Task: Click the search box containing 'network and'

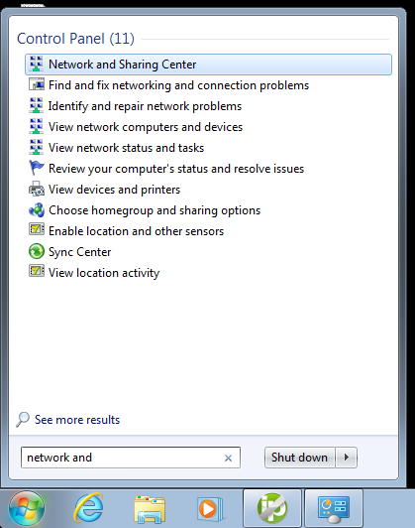Action: 131,458
